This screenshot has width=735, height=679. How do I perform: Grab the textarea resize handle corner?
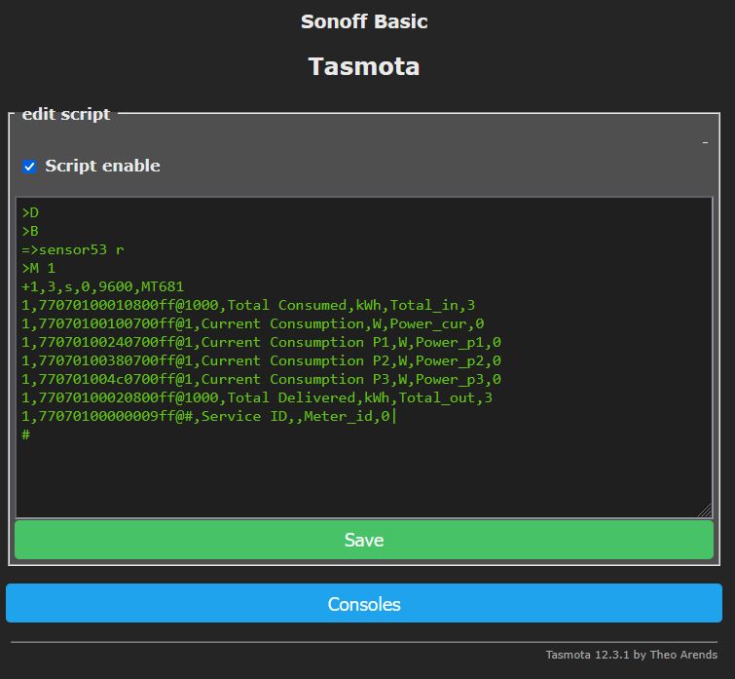(x=704, y=510)
